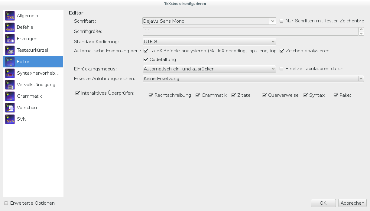Uncheck LaTeX Befehle analysieren
Screen dimensions: 370x211
click(x=146, y=51)
